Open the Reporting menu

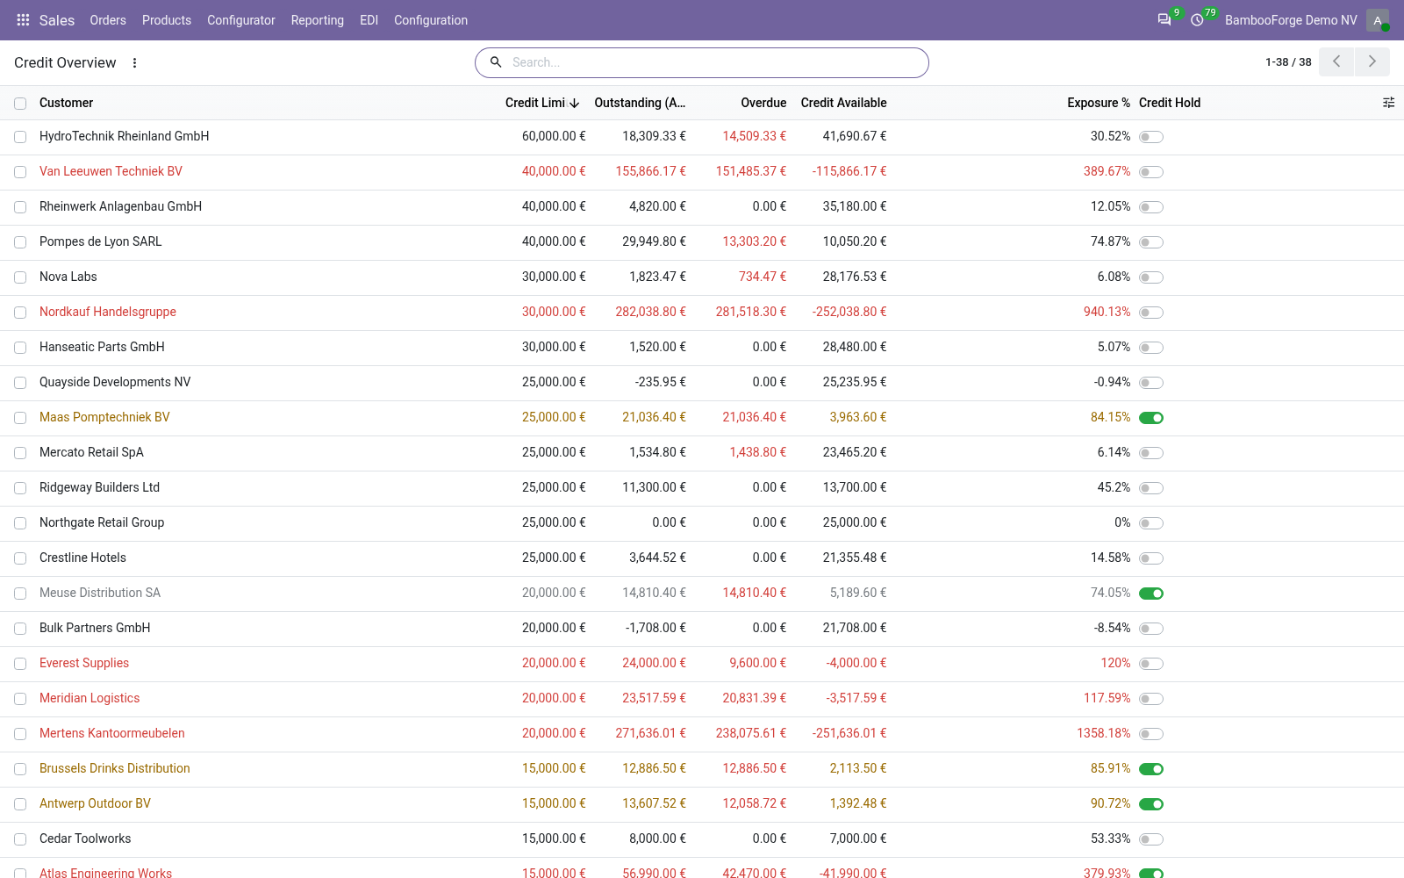pos(318,20)
